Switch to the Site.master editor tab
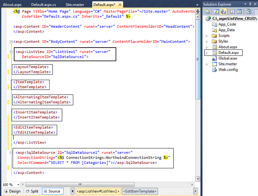Image resolution: width=258 pixels, height=196 pixels. (75, 5)
